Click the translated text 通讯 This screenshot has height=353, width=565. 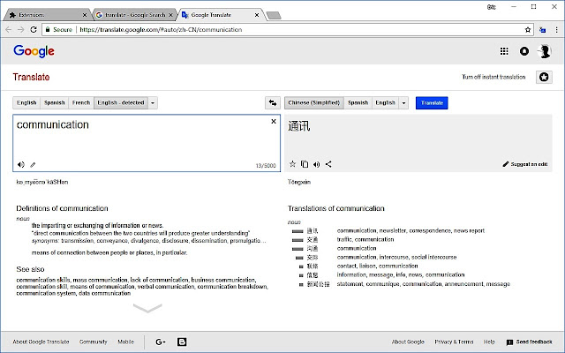click(x=298, y=126)
